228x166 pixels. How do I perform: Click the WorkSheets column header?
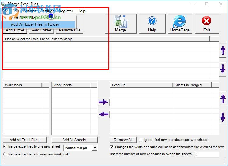[71, 85]
